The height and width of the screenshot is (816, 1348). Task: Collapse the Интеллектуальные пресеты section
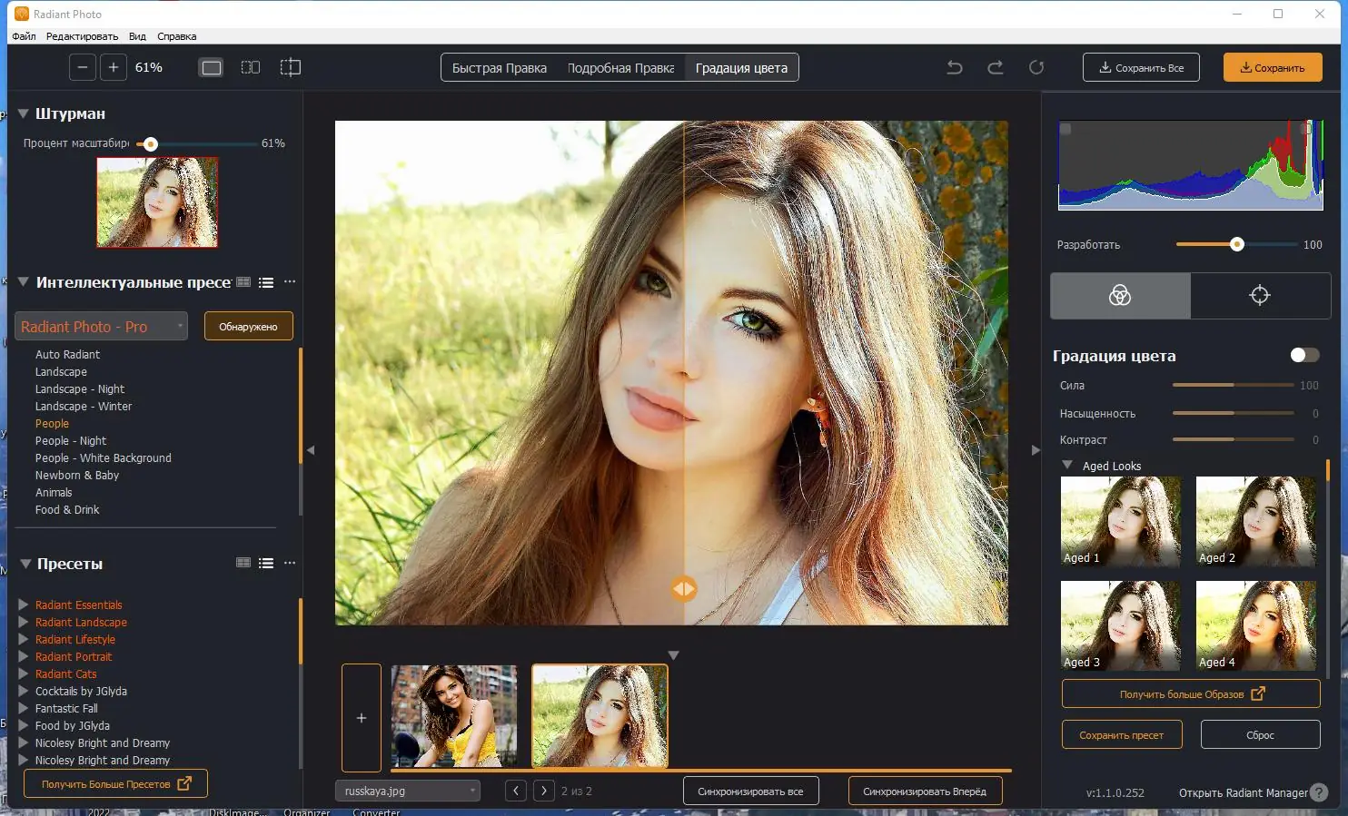24,282
